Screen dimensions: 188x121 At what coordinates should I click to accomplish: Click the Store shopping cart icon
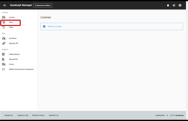(x=4, y=22)
